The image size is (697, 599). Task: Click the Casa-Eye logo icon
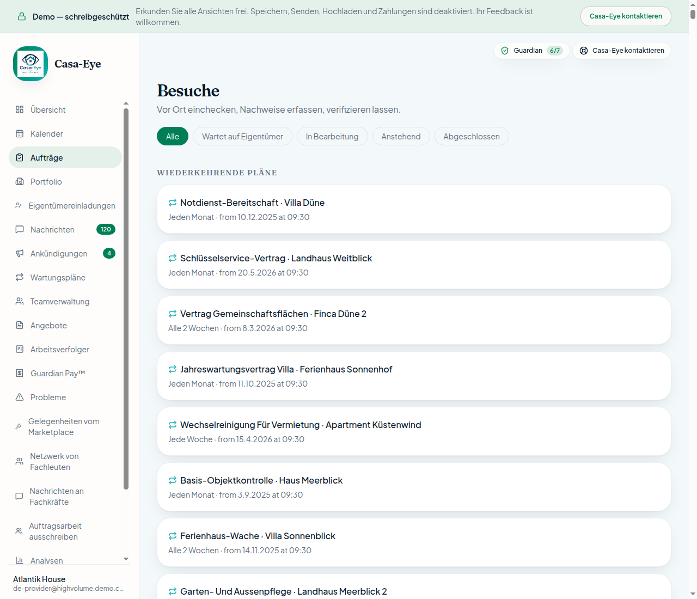click(30, 64)
